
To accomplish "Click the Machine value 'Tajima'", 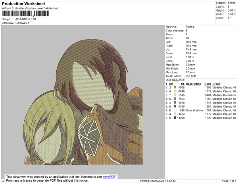I will click(190, 27).
